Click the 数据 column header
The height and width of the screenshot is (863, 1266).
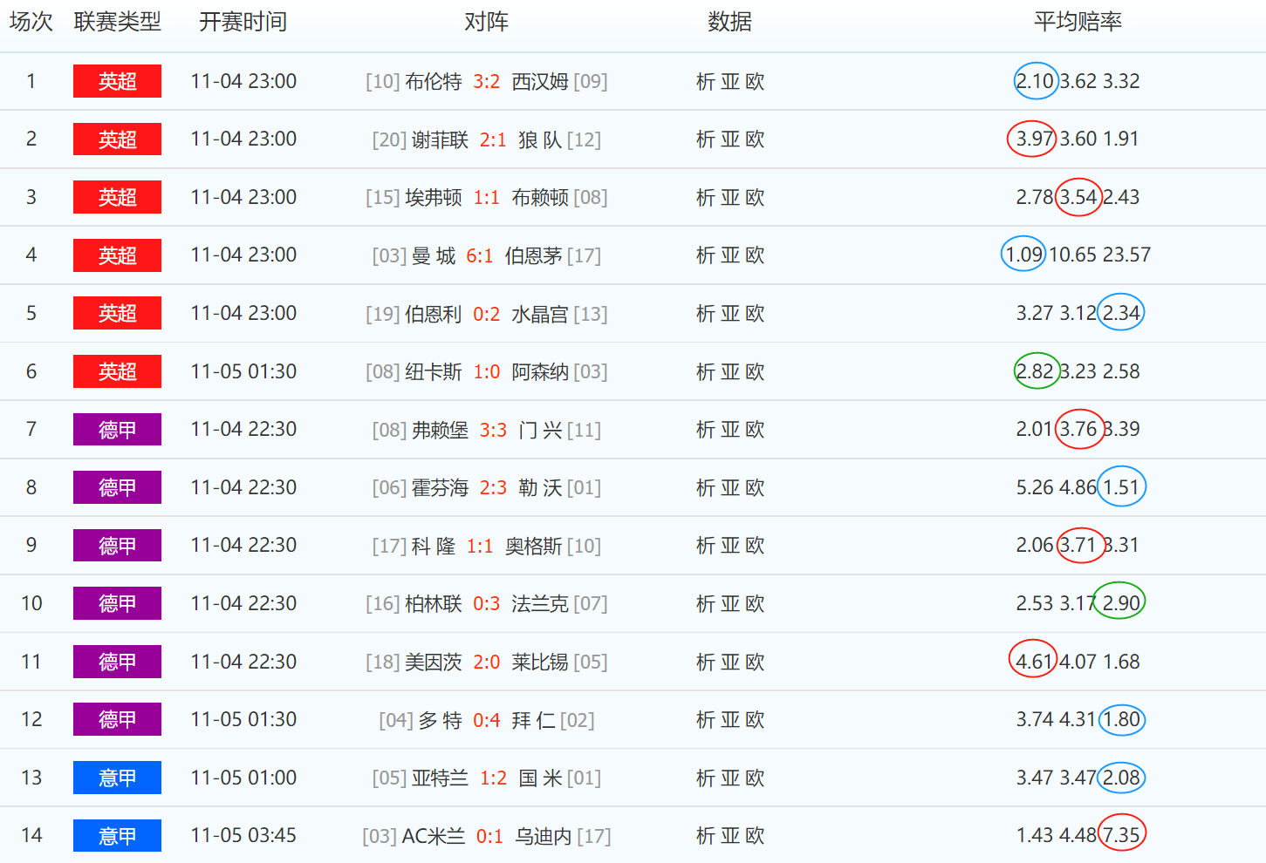click(730, 22)
